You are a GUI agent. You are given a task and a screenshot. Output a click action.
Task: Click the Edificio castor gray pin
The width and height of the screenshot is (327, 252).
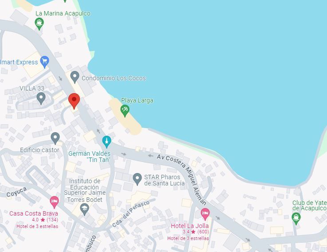(55, 138)
